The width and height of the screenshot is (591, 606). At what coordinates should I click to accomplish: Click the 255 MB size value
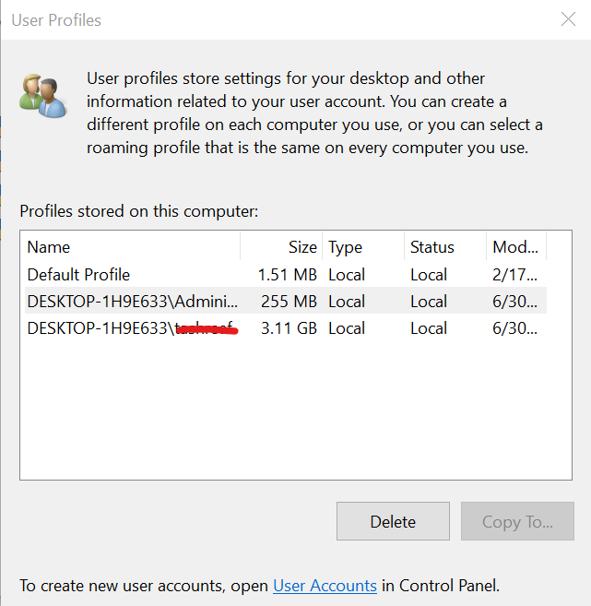pyautogui.click(x=289, y=302)
